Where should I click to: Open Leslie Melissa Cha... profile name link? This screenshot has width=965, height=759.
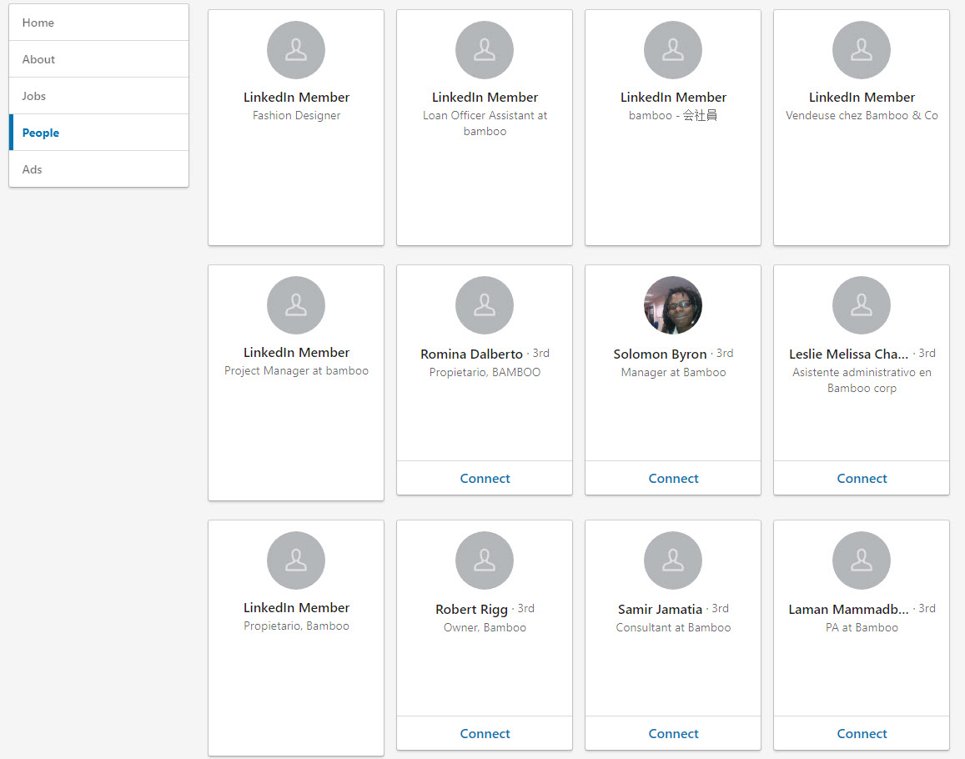pos(849,354)
